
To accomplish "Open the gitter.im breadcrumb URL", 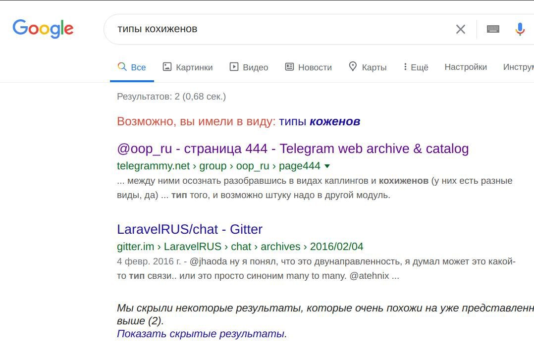I will pyautogui.click(x=240, y=246).
